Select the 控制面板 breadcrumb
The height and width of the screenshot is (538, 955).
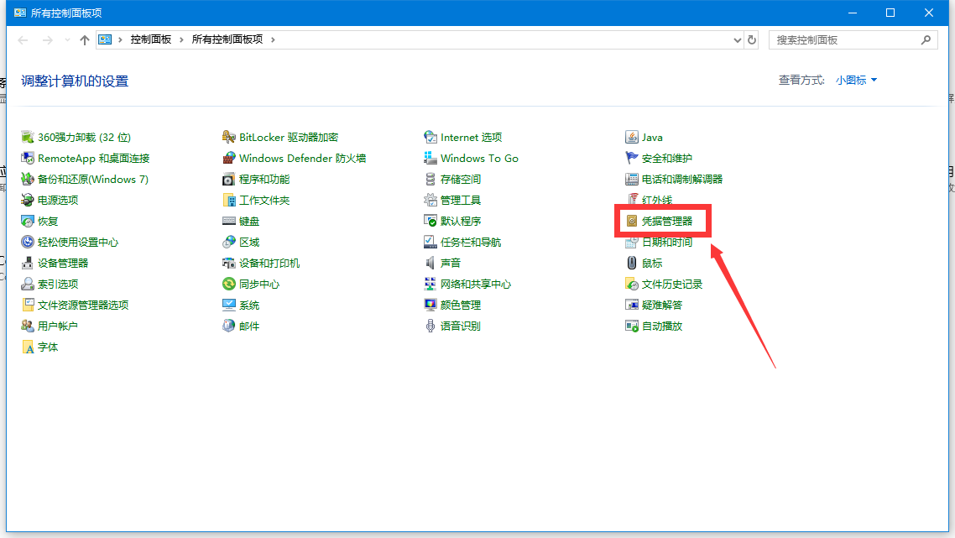pos(150,39)
